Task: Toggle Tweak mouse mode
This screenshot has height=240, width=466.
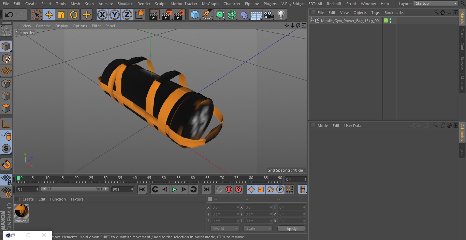Action: [x=6, y=136]
